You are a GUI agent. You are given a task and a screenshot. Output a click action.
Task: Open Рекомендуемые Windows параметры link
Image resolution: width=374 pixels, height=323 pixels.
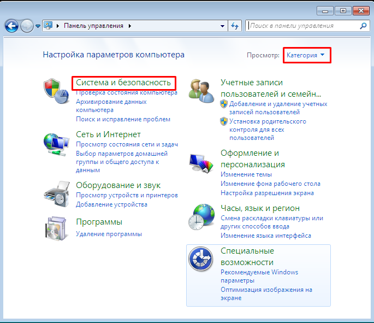tap(259, 276)
